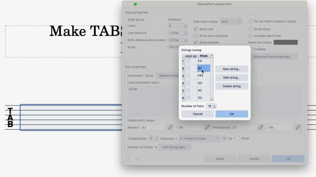Click the Line distance stepper arrows
Screen dimensions: 316x177
tap(186, 33)
